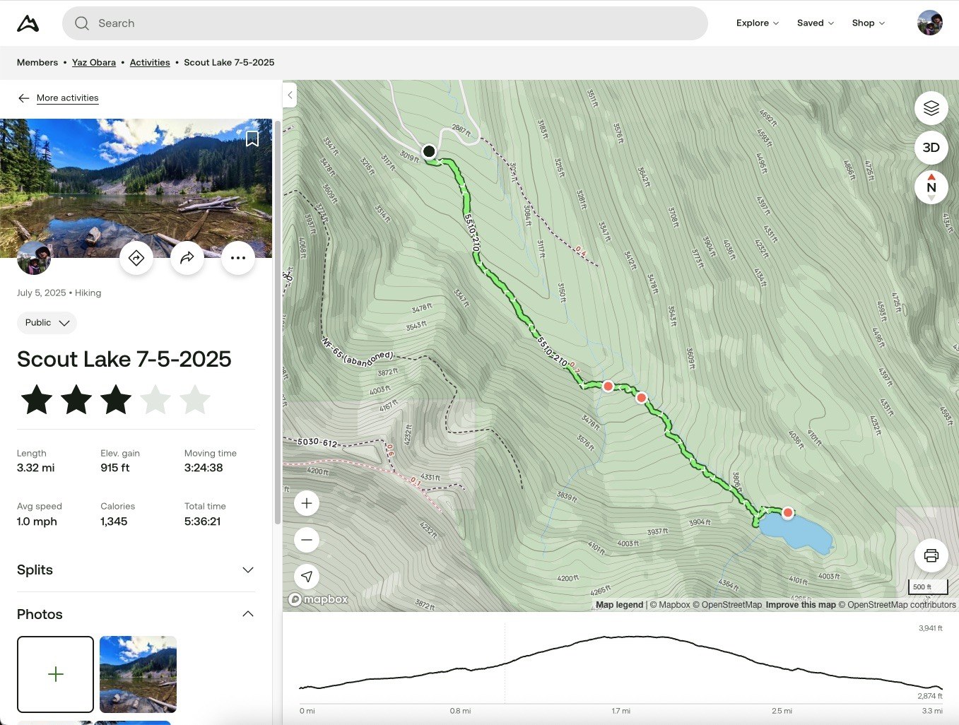
Task: Bookmark this activity photo
Action: (252, 138)
